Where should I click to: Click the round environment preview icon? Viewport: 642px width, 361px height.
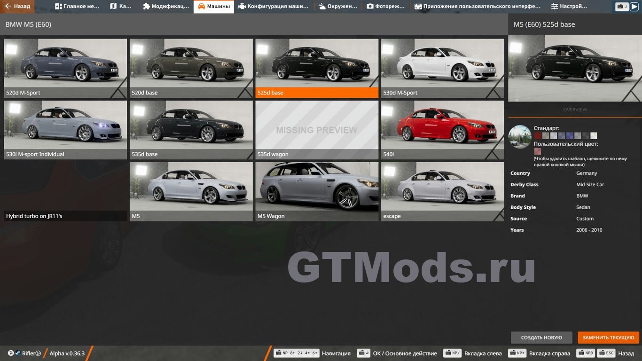pos(520,137)
